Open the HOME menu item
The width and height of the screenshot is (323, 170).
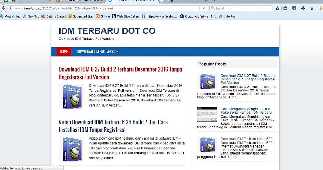[64, 52]
